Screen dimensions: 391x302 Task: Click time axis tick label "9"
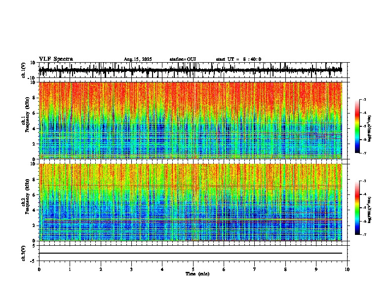click(316, 269)
